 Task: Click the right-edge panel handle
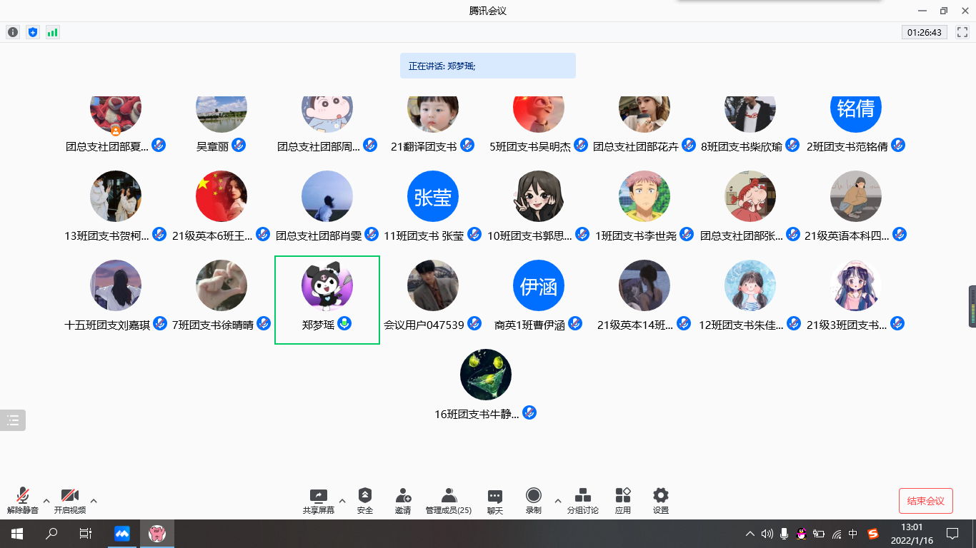pos(972,306)
